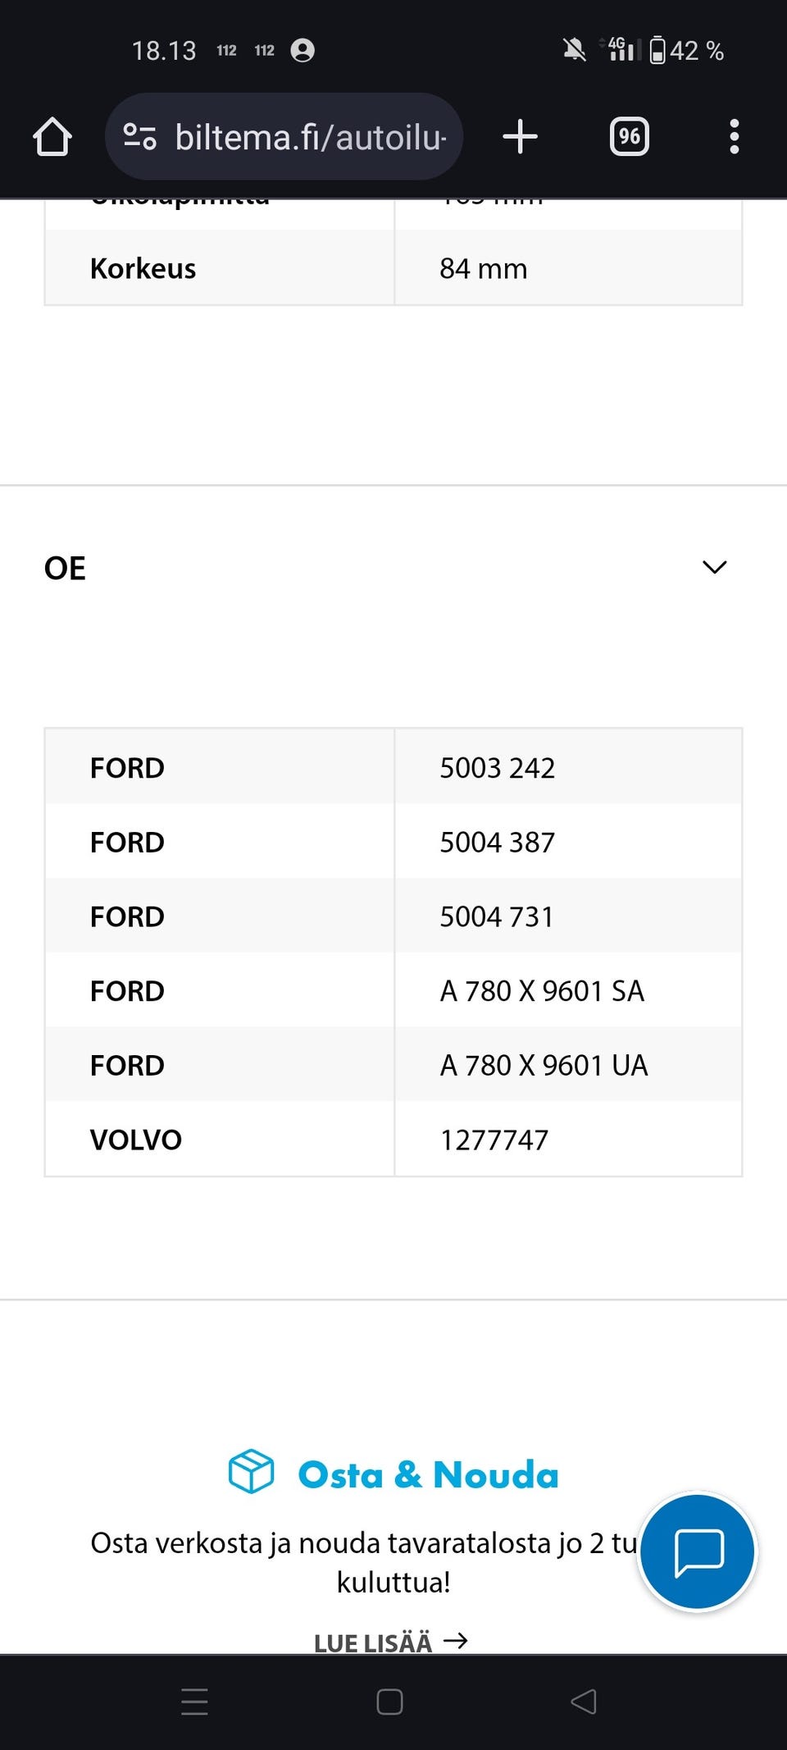The height and width of the screenshot is (1750, 787).
Task: Tap Android recent apps navigation button
Action: click(194, 1702)
